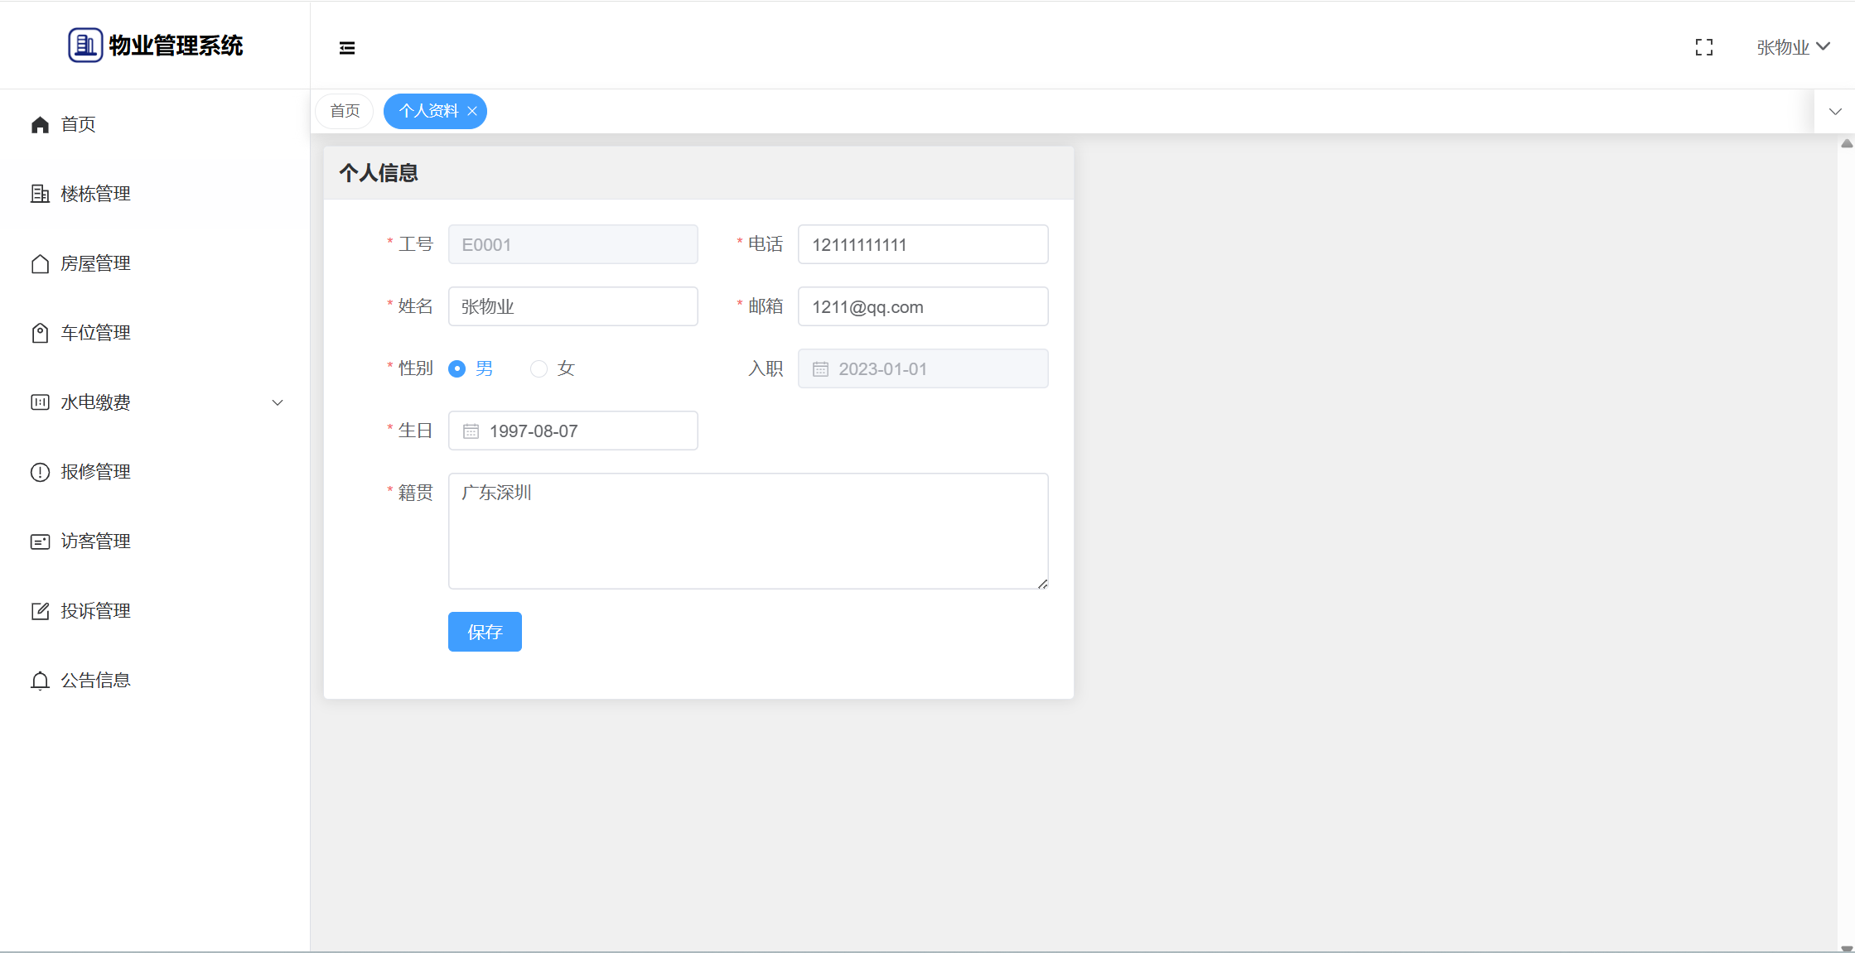Click the 保存 button
The image size is (1855, 953).
485,632
